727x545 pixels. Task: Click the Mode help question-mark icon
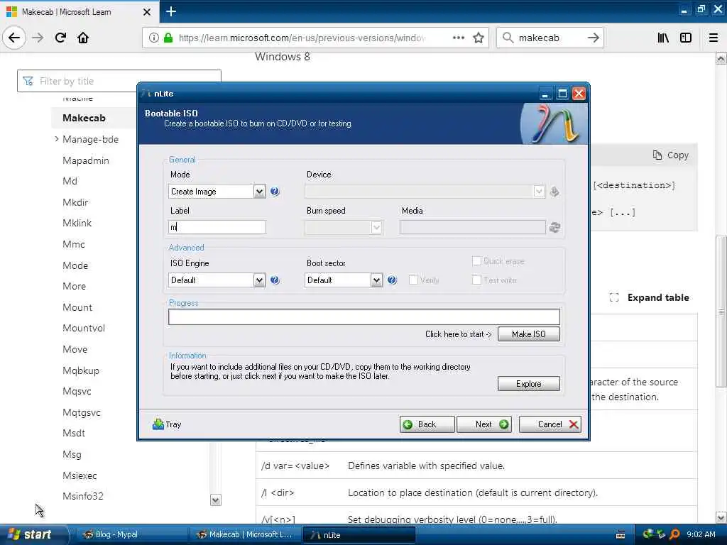pyautogui.click(x=275, y=192)
